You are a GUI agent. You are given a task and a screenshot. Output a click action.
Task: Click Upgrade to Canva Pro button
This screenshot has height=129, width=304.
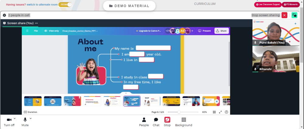149,31
